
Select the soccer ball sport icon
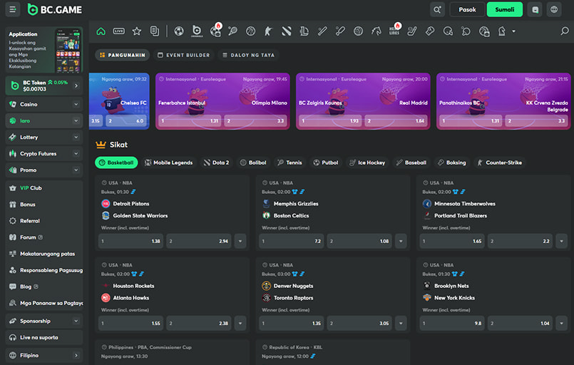click(179, 31)
